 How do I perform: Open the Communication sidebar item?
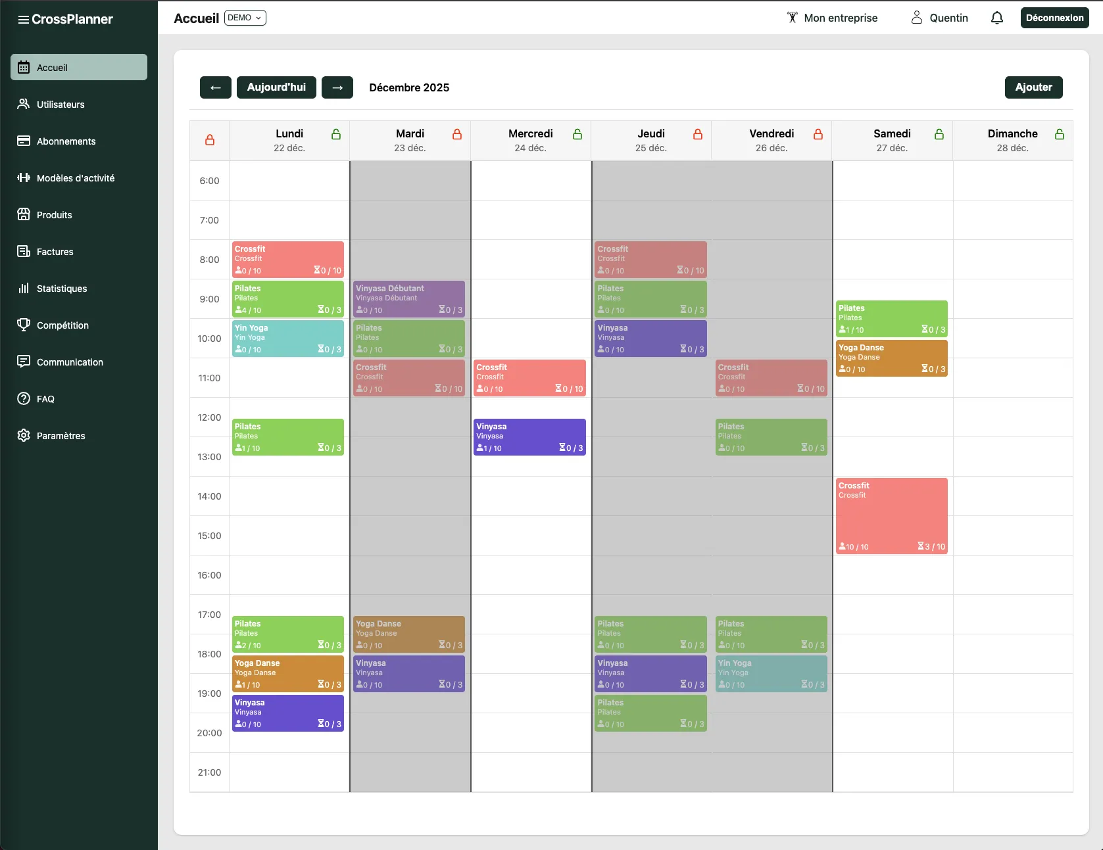(70, 362)
